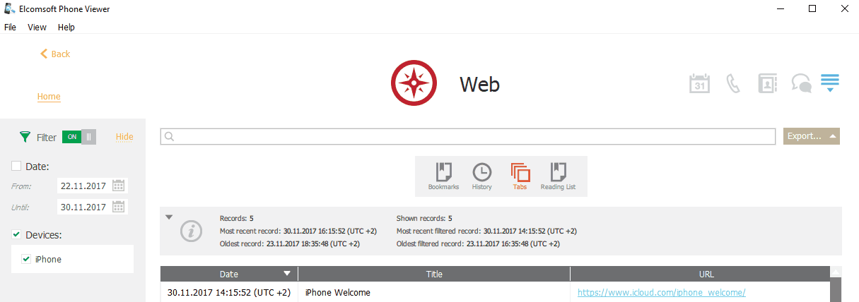
Task: Enable the Date filter checkbox
Action: 16,166
